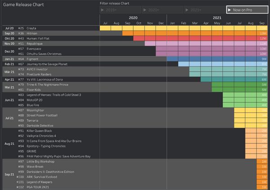
Task: Select the Legend of Keepers label
Action: (40, 182)
